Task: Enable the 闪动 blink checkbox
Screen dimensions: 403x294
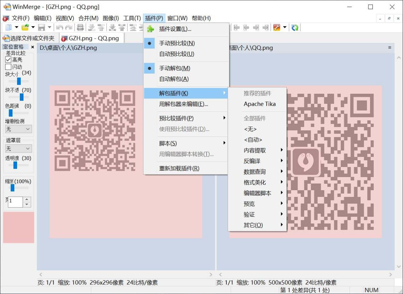Action: [8, 67]
